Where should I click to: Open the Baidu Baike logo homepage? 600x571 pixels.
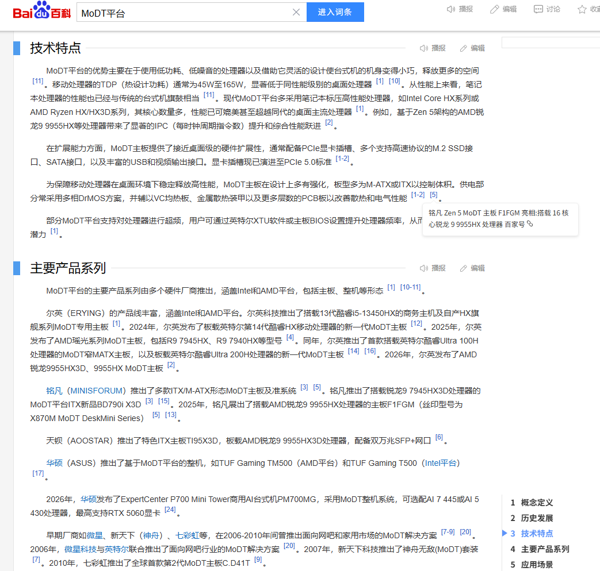pos(42,11)
